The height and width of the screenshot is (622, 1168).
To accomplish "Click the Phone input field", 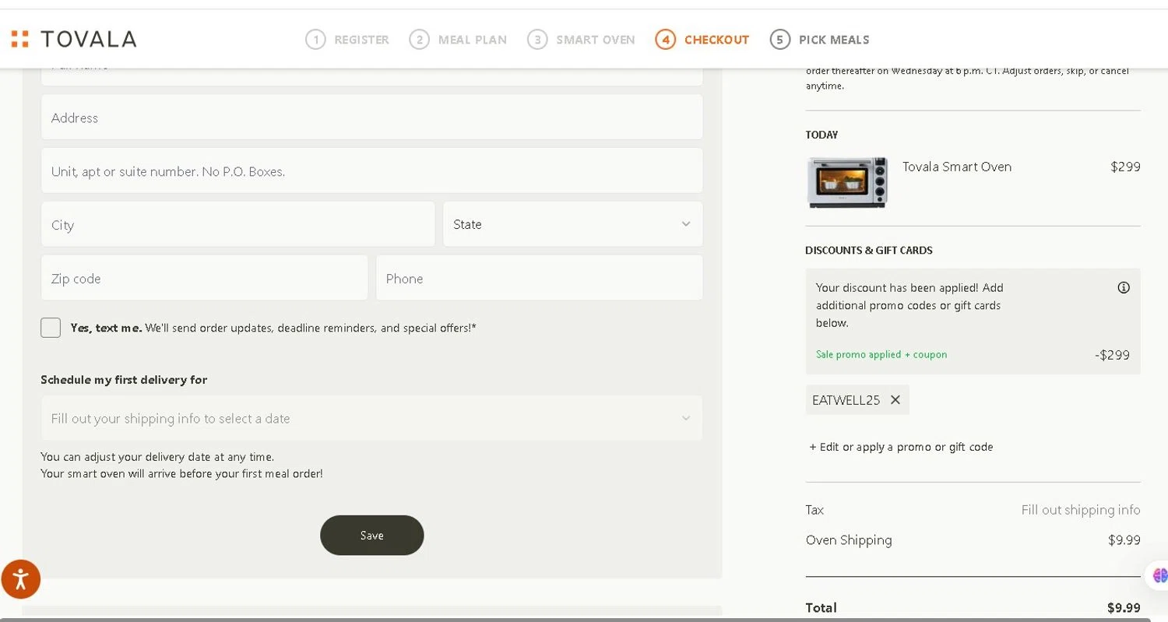I will tap(540, 278).
